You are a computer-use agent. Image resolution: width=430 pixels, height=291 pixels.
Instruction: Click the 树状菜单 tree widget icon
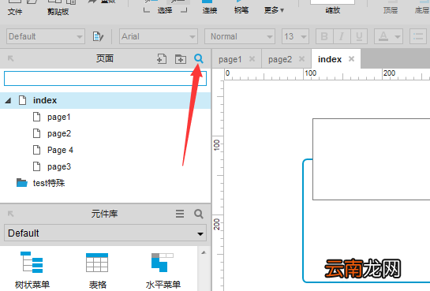tap(32, 263)
